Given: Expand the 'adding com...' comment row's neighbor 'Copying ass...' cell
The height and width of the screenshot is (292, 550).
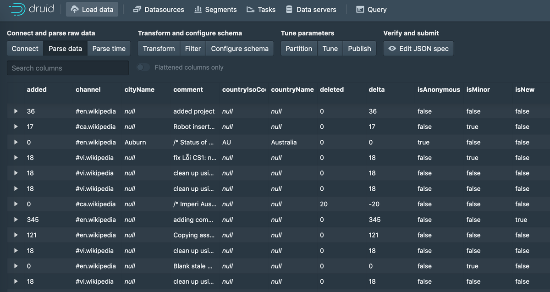Looking at the screenshot, I should (195, 235).
